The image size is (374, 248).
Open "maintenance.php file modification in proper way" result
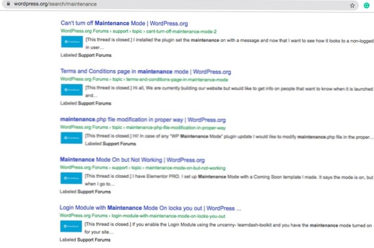[143, 120]
